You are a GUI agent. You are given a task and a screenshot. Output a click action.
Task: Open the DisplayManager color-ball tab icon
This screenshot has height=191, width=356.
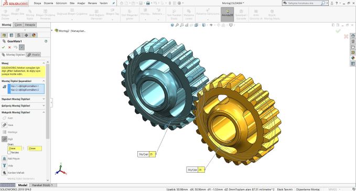click(x=34, y=35)
